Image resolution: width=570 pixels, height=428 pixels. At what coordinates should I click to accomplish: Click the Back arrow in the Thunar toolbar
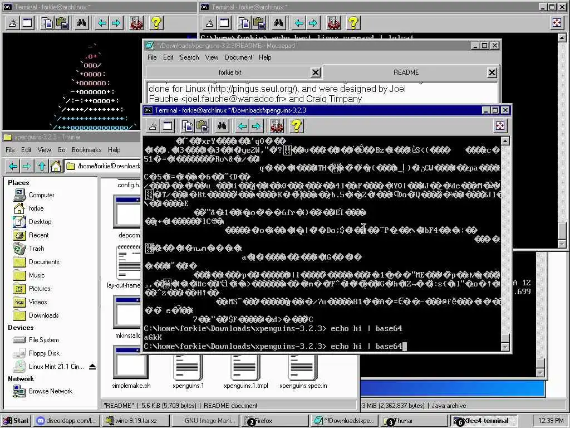pos(13,166)
